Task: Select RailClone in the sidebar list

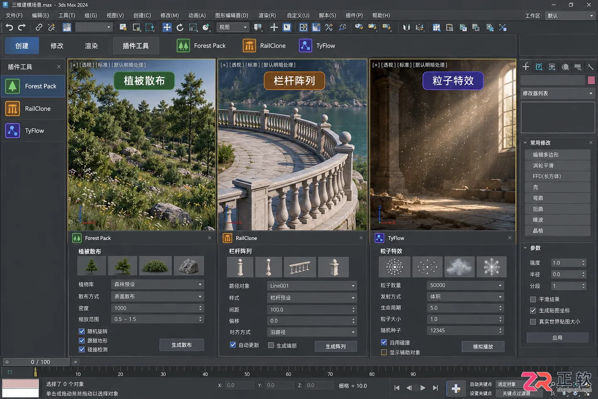Action: (33, 108)
